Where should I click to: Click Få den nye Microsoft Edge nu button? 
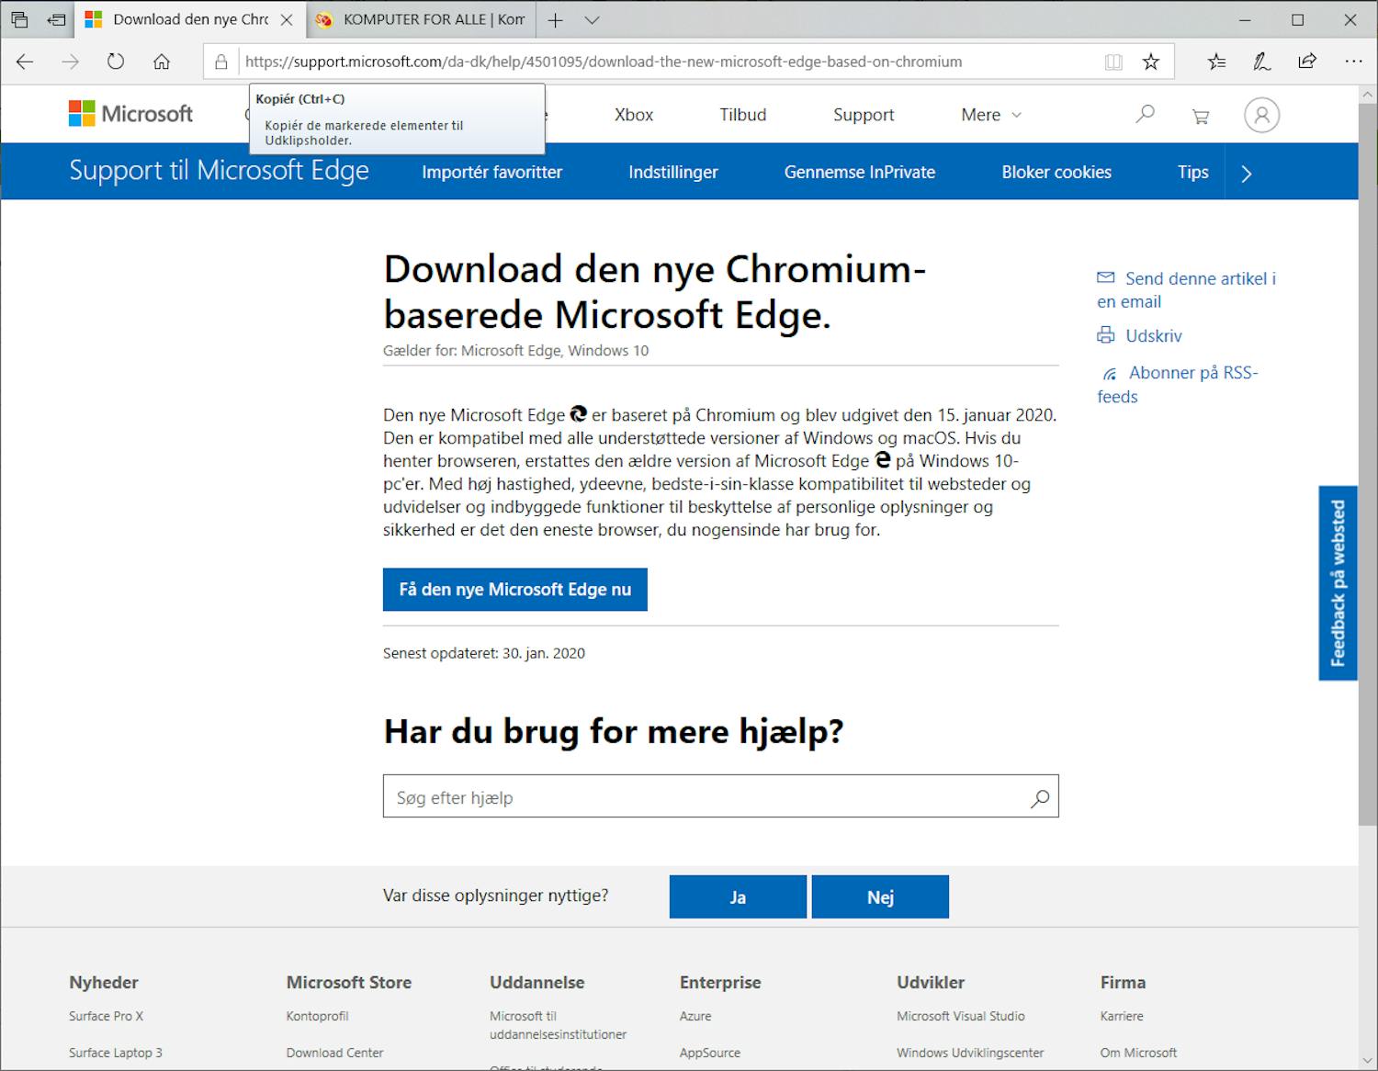tap(514, 590)
